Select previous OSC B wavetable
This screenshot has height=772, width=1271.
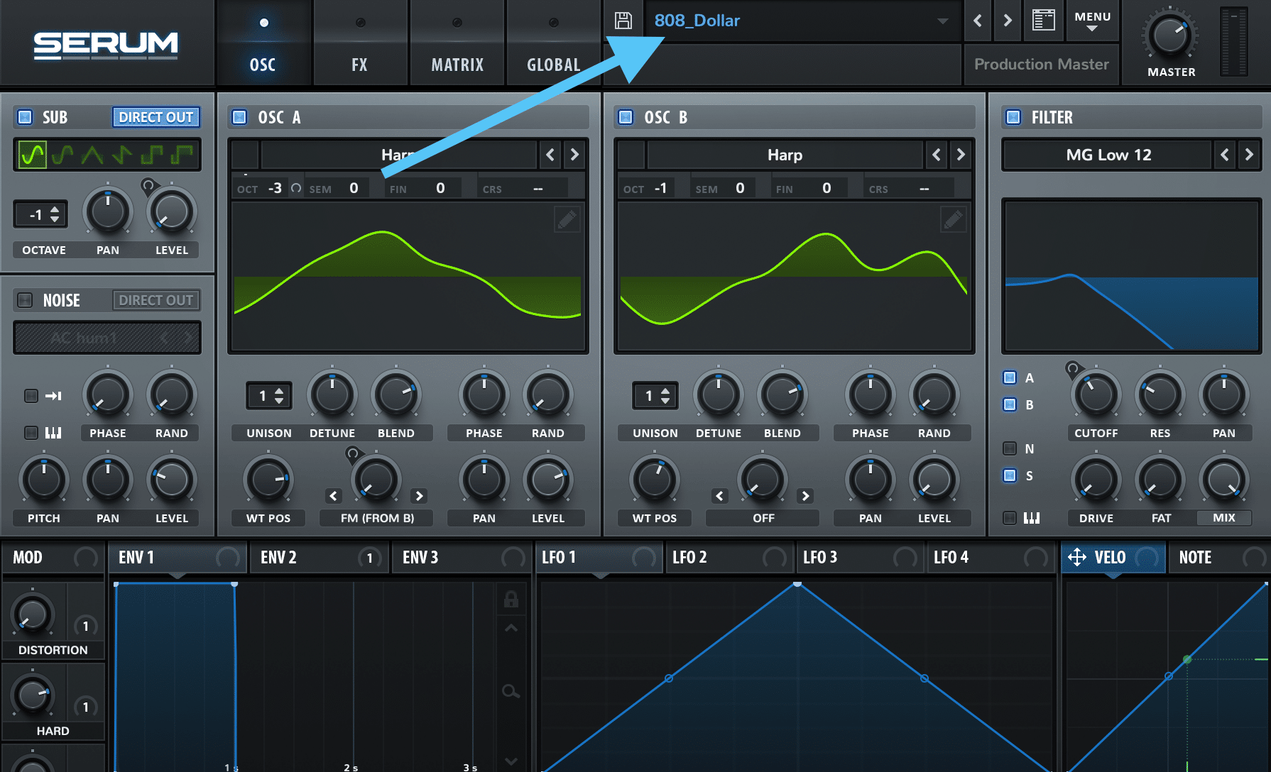click(937, 155)
